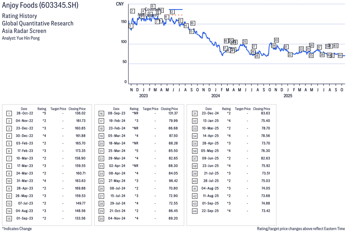Viewport: 349px width, 231px height.
Task: Click chart marker 2 near the chart top
Action: tap(132, 11)
